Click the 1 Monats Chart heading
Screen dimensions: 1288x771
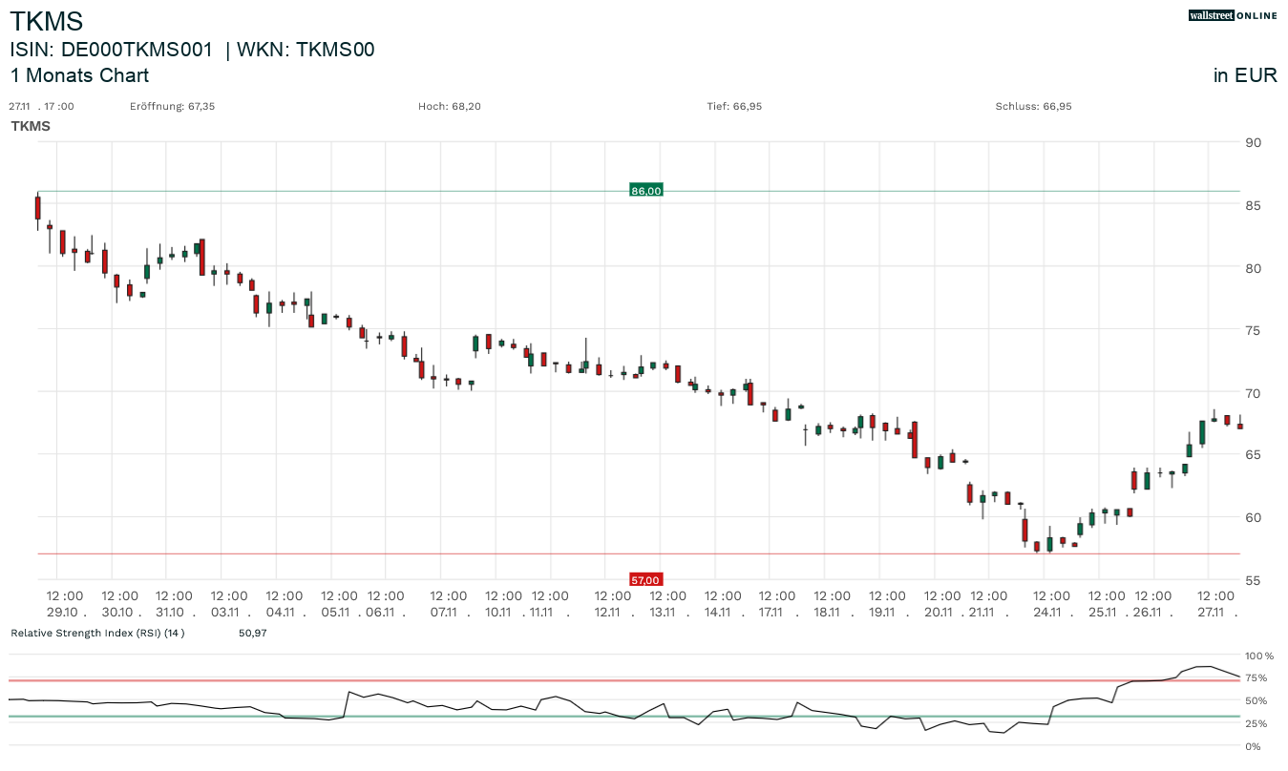click(x=79, y=75)
